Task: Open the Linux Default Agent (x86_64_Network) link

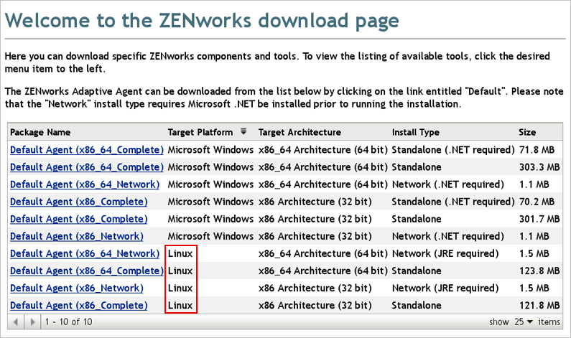Action: [x=85, y=253]
